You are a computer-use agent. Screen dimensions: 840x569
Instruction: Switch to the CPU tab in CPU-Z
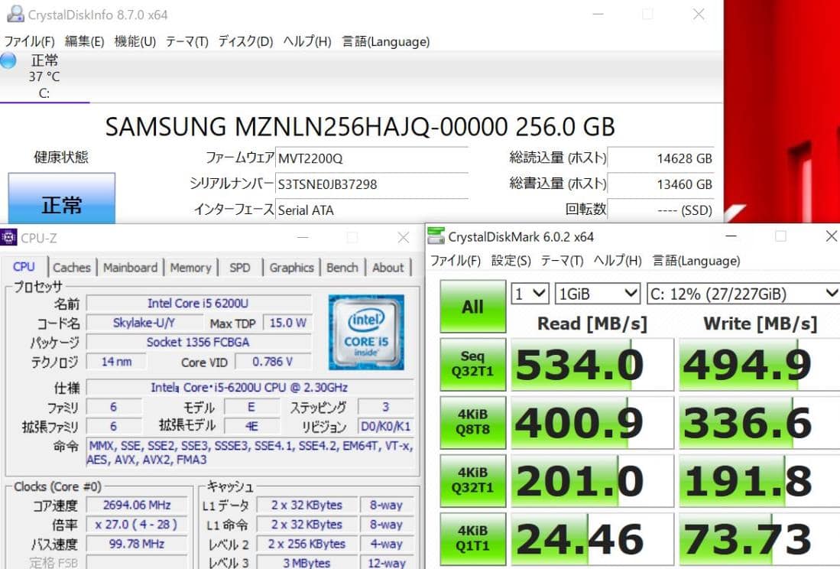click(24, 267)
